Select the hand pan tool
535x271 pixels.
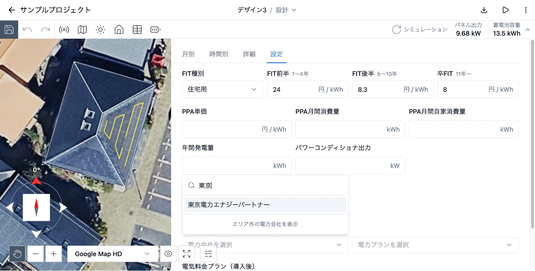pos(17,254)
